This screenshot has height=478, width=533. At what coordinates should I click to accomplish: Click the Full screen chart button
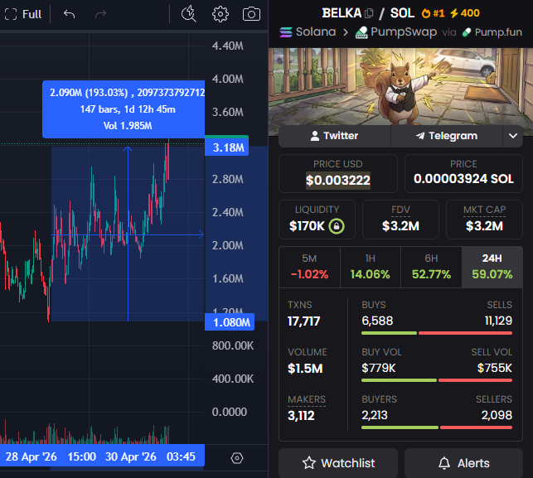[22, 14]
